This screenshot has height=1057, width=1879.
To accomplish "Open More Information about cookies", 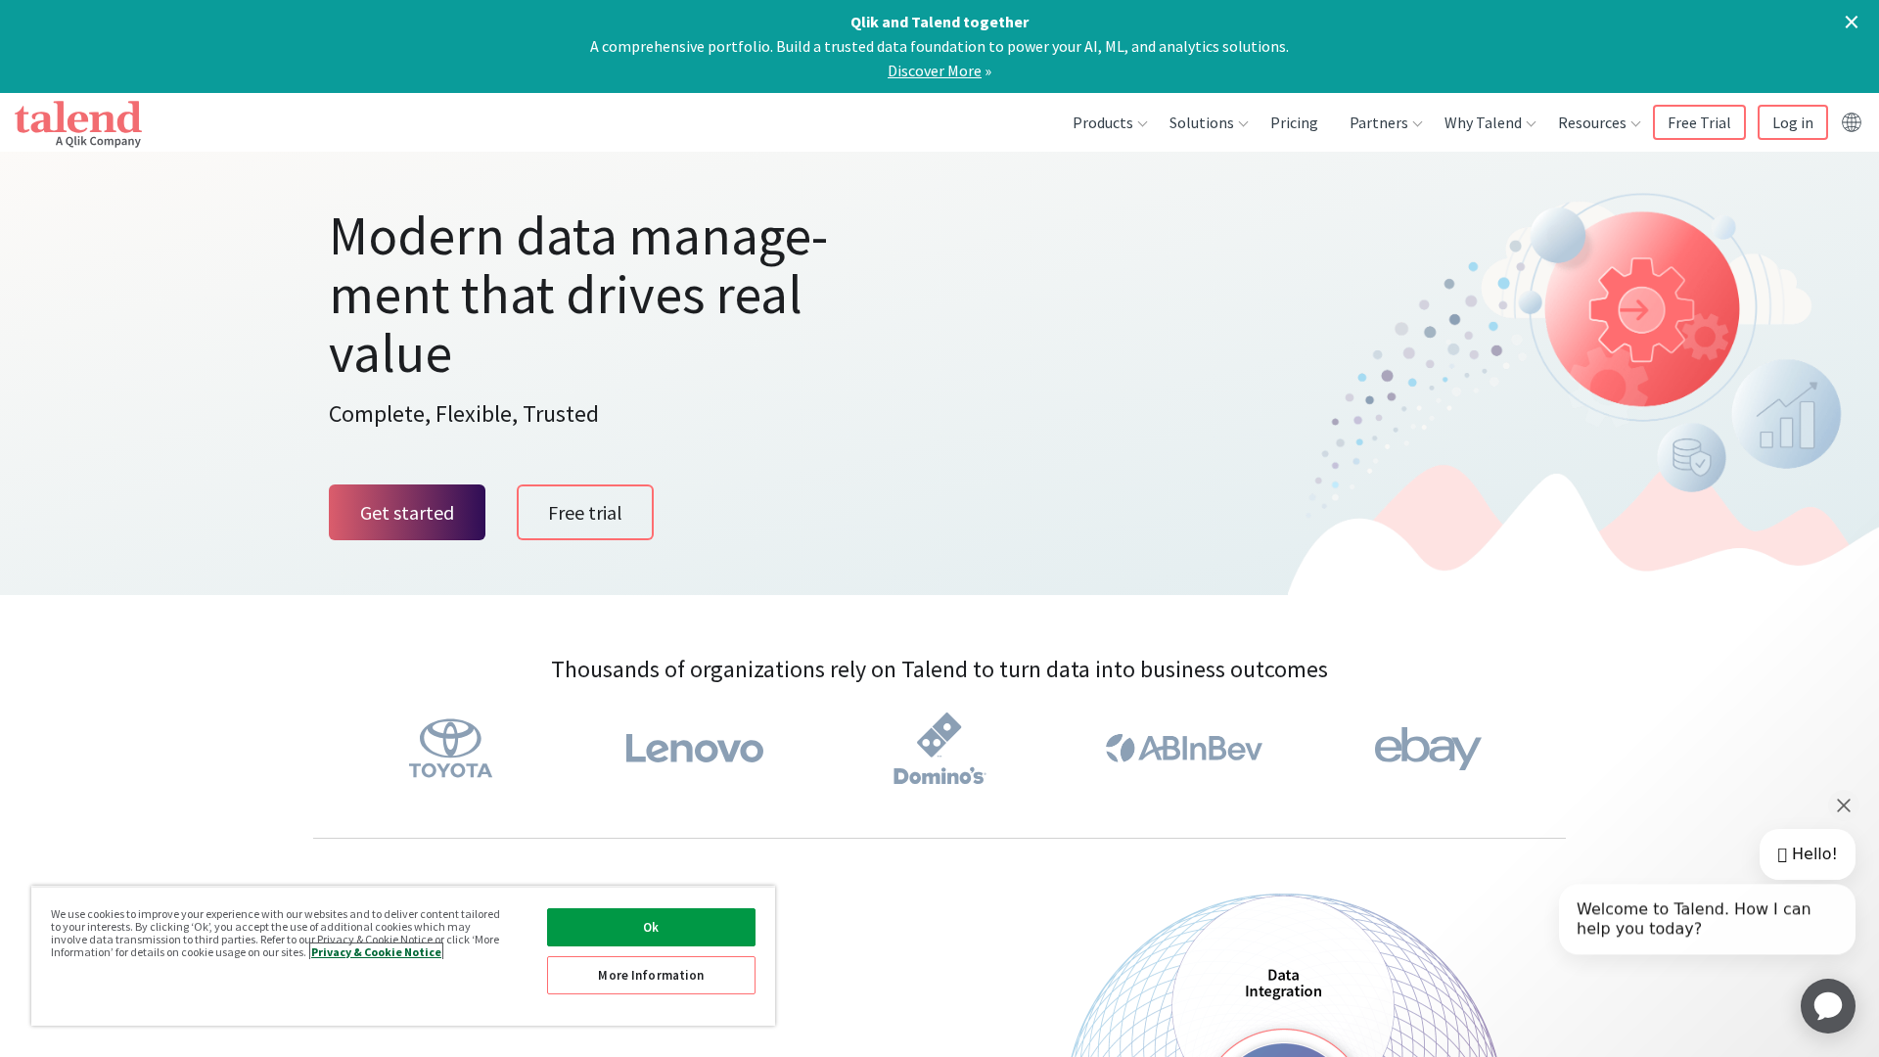I will pyautogui.click(x=651, y=975).
